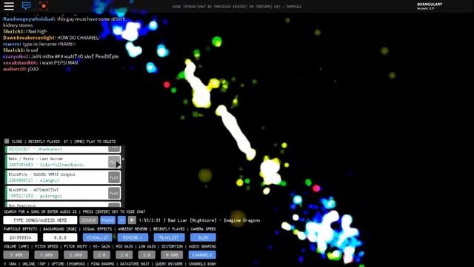Click Dawnbreakersunlight's chat username

[30, 38]
